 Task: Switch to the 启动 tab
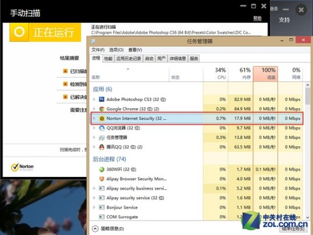(149, 59)
